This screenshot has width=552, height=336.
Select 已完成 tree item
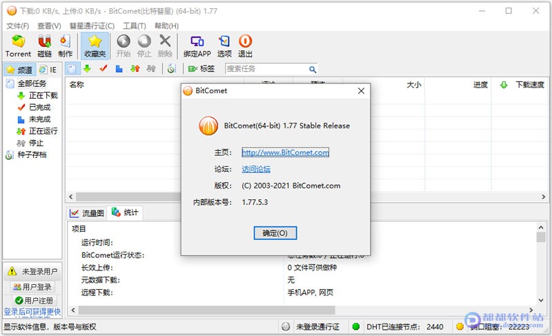tap(39, 108)
